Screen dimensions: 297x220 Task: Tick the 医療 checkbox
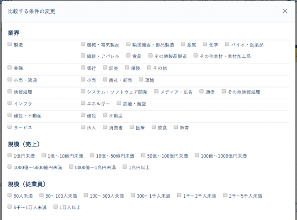tap(132, 127)
